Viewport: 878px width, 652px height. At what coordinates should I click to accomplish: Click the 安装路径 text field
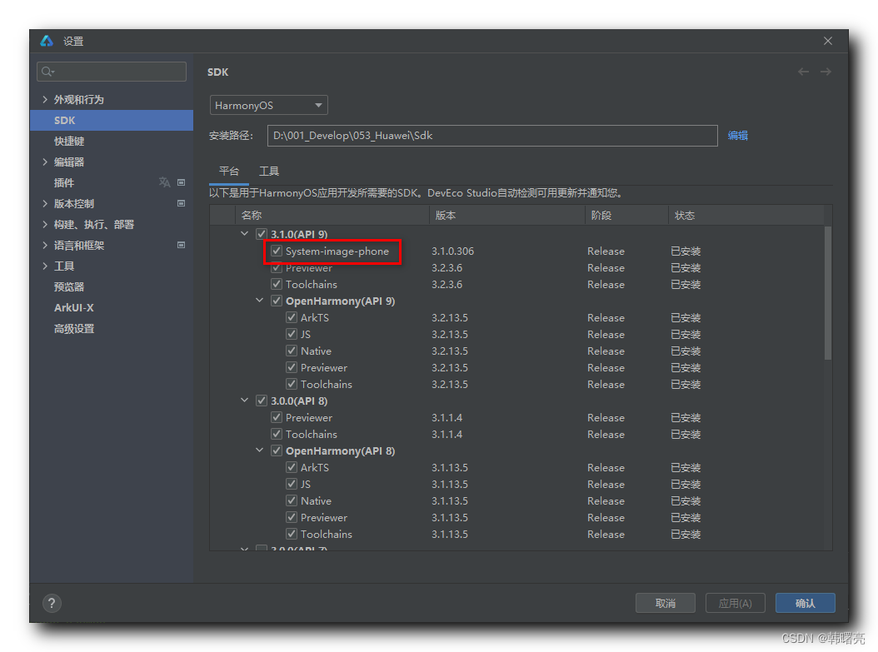493,136
